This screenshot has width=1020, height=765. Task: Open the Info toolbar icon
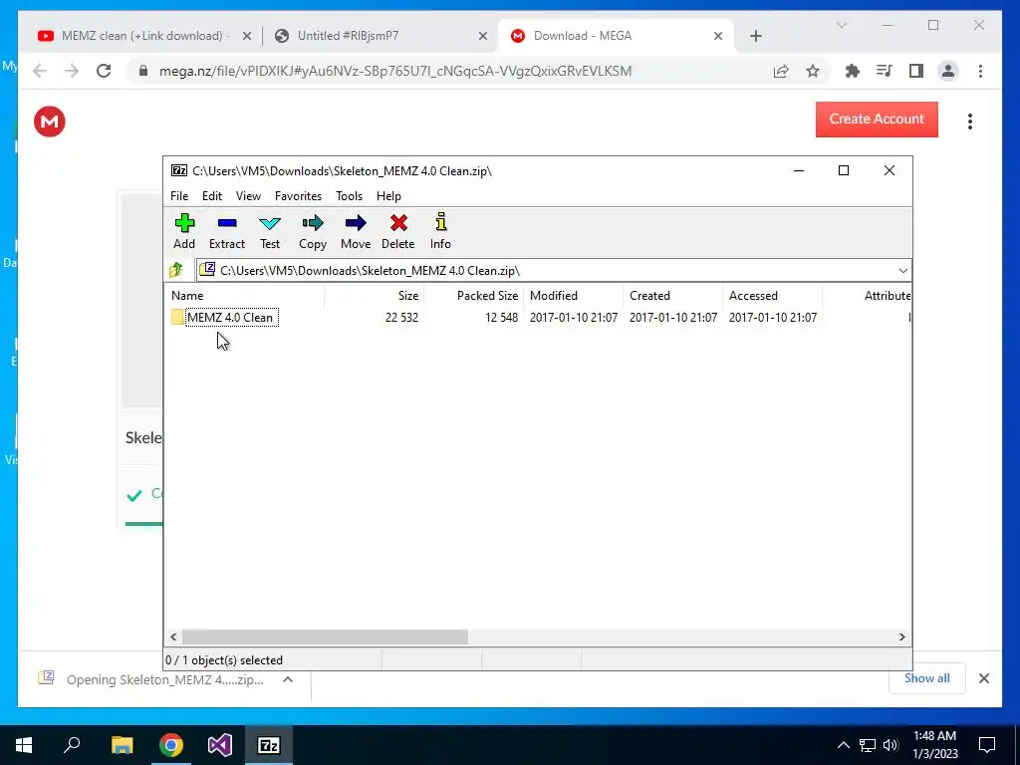pyautogui.click(x=440, y=231)
